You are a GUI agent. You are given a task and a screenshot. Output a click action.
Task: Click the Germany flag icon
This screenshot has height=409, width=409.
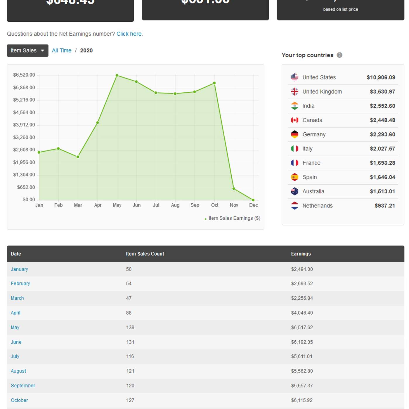[294, 134]
